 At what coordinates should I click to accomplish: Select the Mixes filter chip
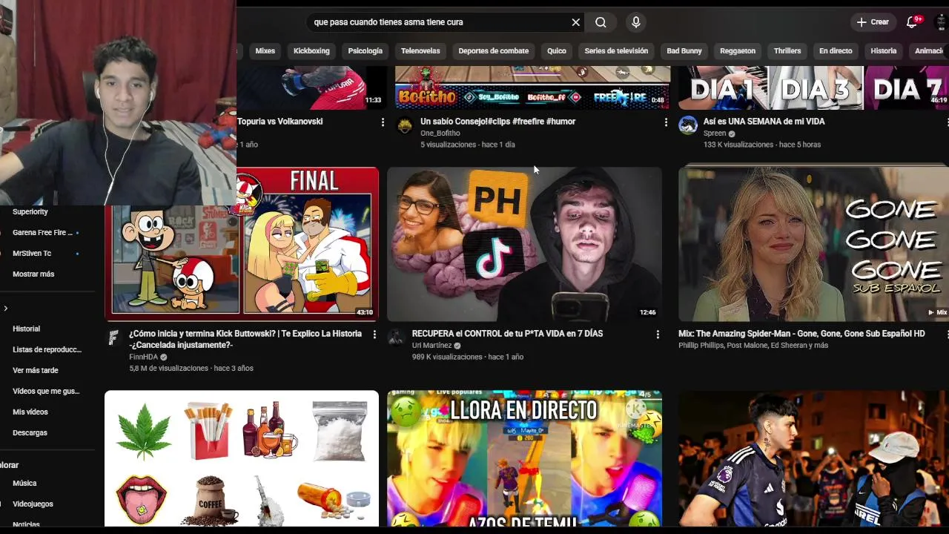coord(265,51)
